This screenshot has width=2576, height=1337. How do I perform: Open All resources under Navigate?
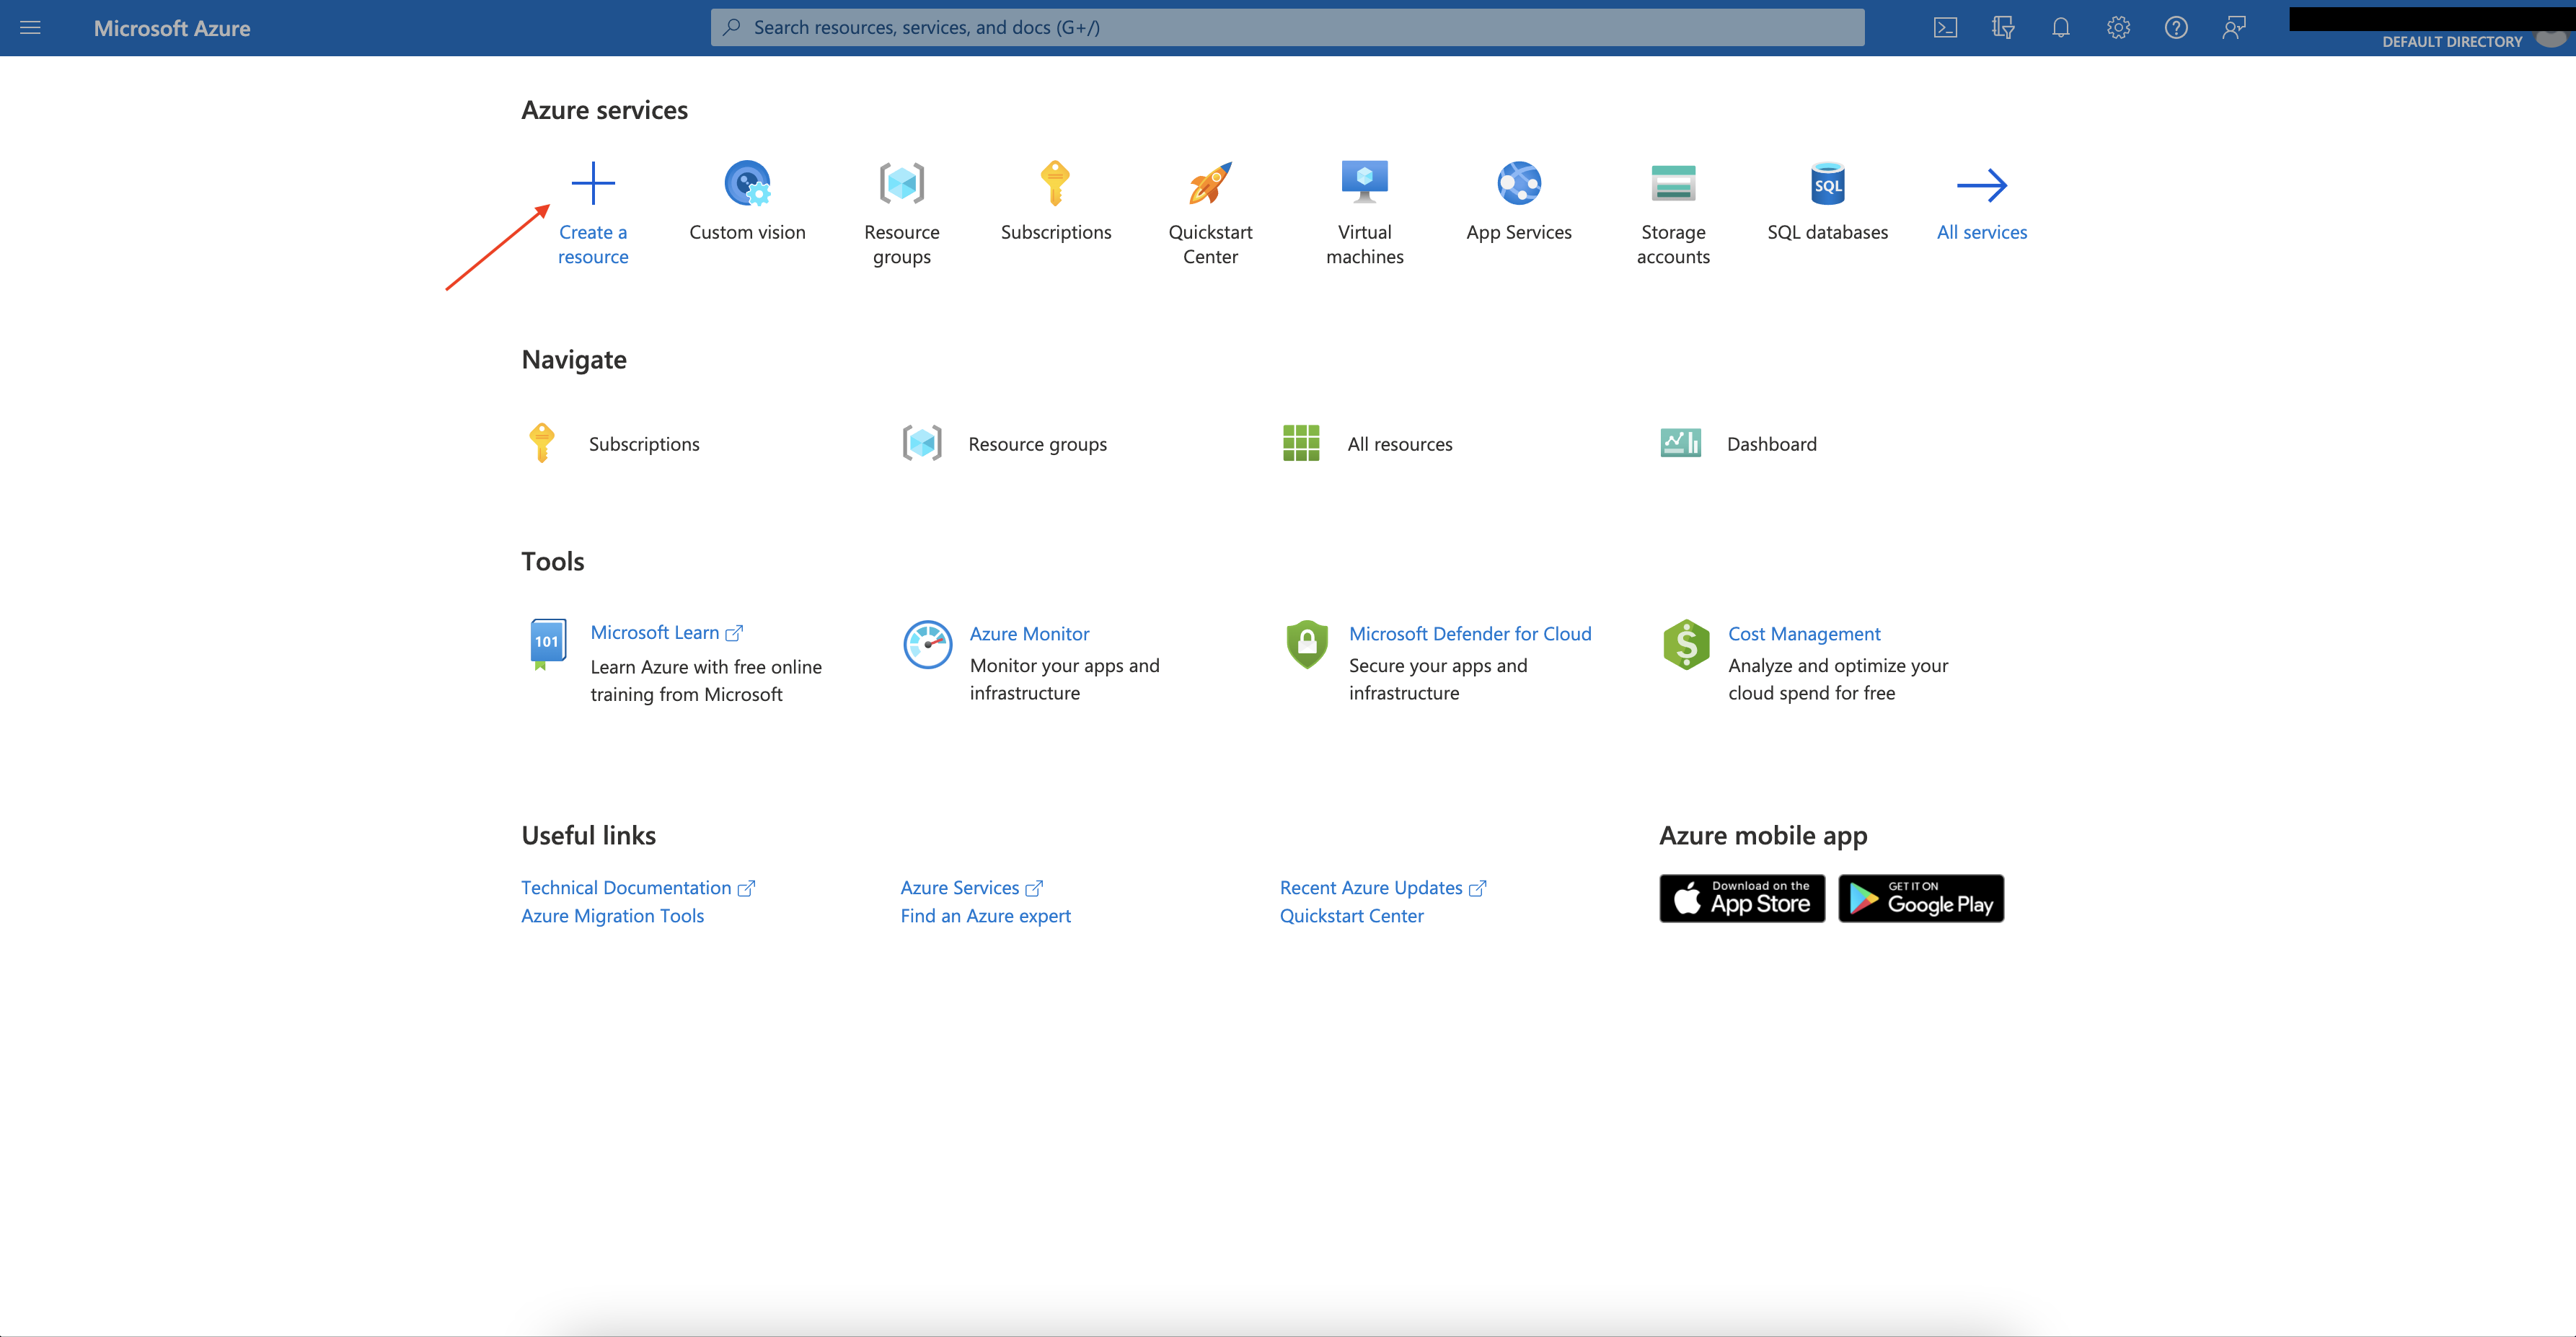(x=1399, y=444)
